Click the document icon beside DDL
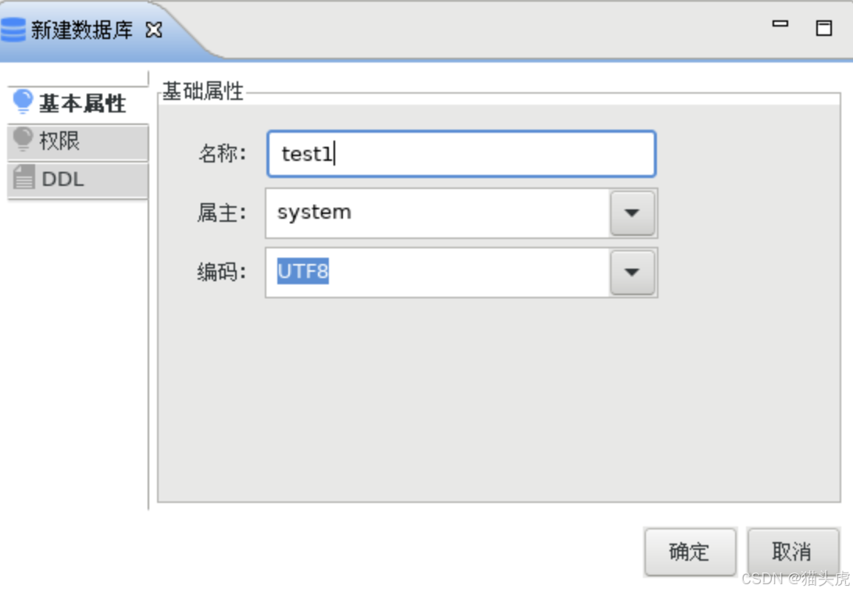 [x=24, y=177]
